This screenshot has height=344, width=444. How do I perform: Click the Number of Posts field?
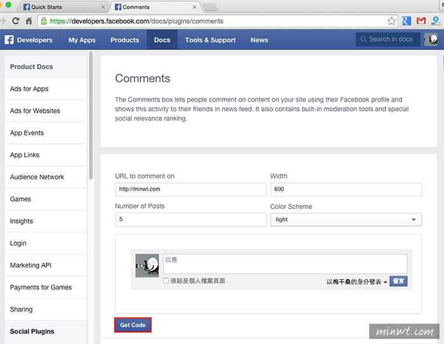[191, 220]
